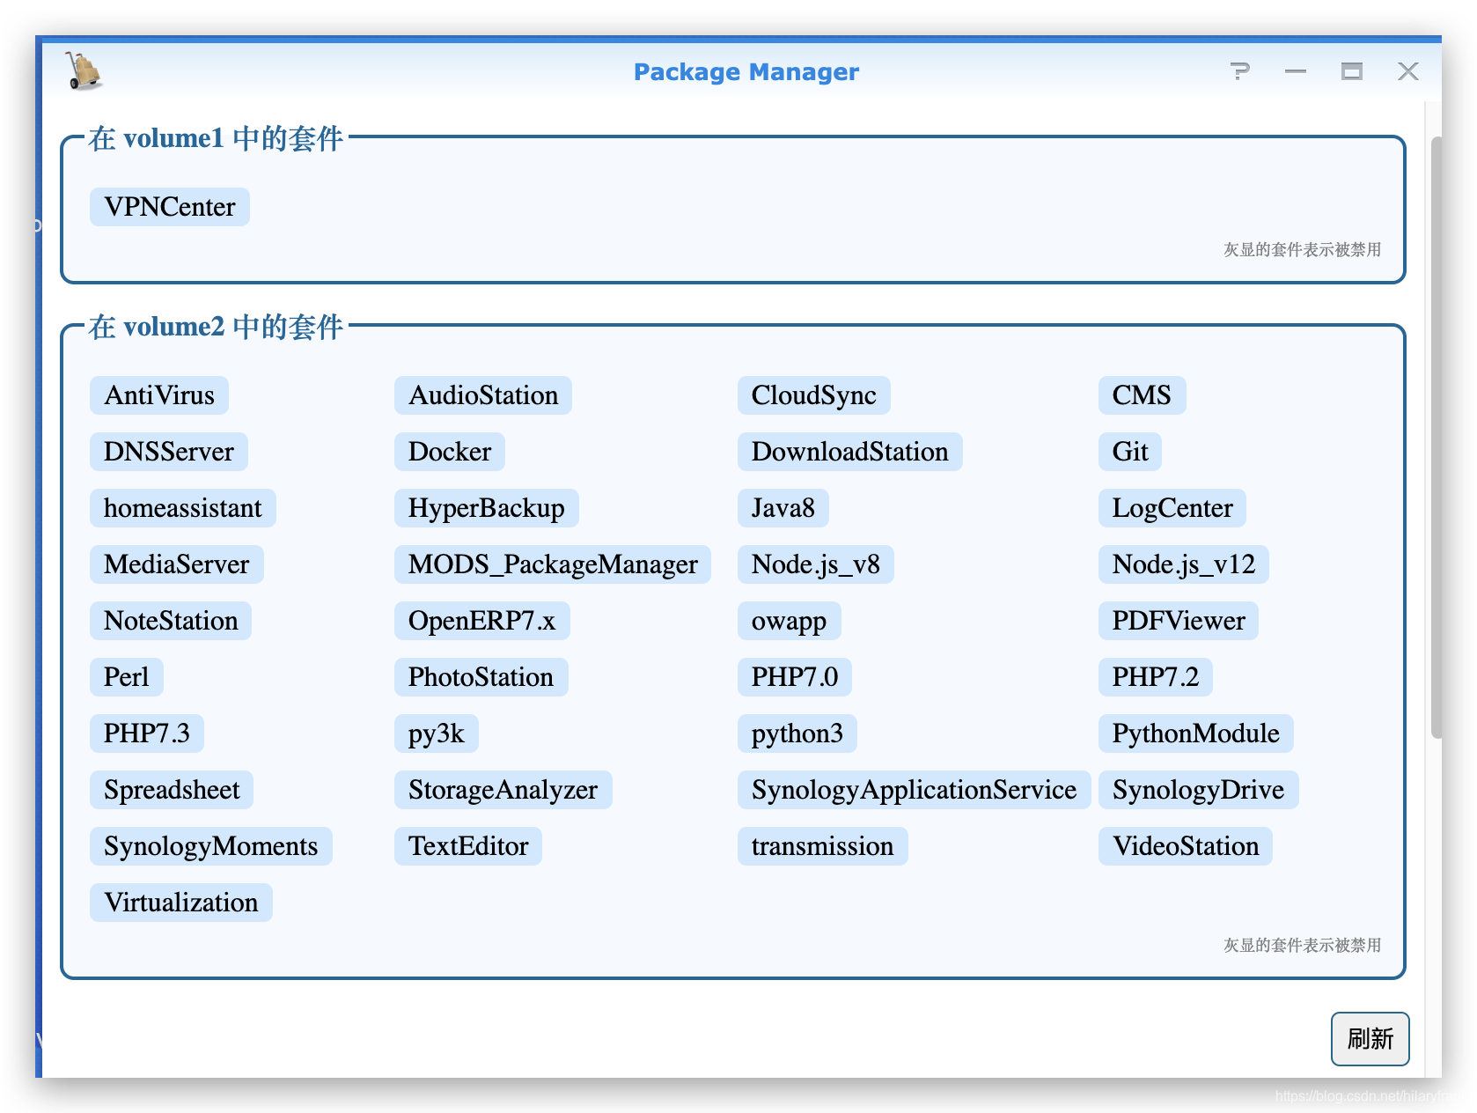This screenshot has height=1113, width=1477.
Task: Select the homeassistant package
Action: (183, 508)
